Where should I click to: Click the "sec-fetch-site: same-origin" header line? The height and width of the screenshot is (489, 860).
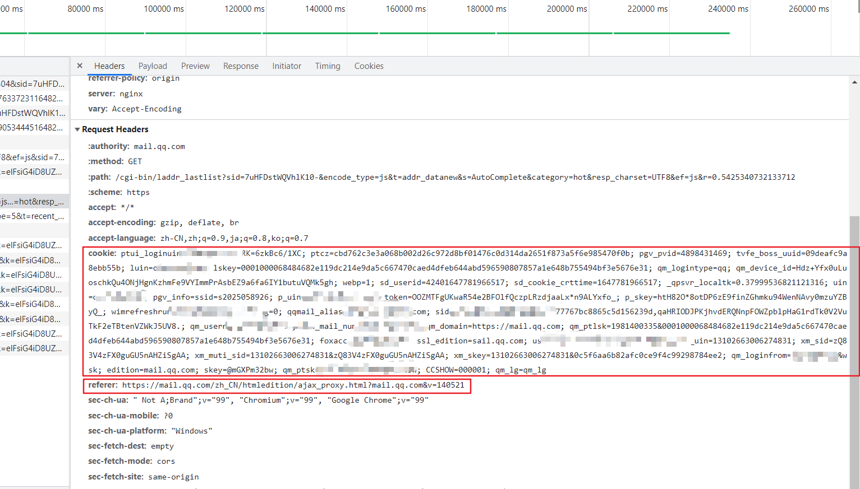pyautogui.click(x=144, y=477)
